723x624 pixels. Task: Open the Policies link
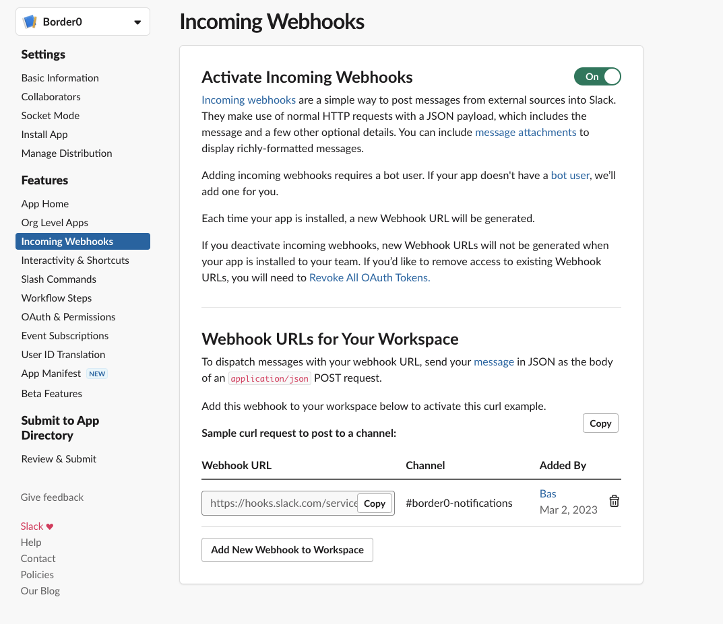click(37, 575)
